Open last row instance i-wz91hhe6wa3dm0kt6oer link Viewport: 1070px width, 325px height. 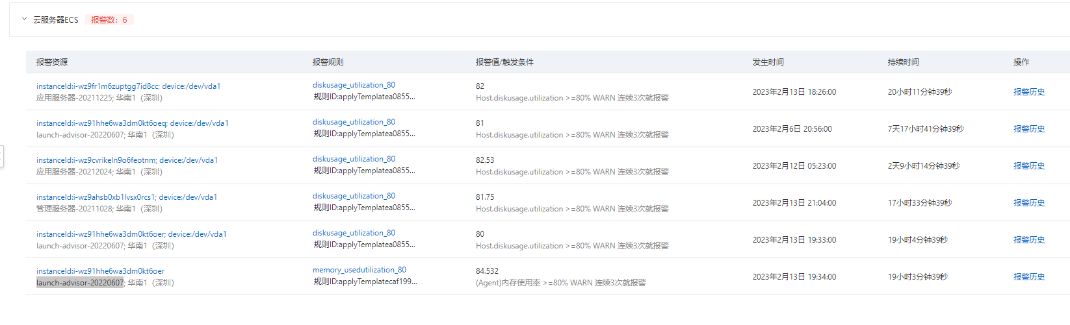pos(100,271)
